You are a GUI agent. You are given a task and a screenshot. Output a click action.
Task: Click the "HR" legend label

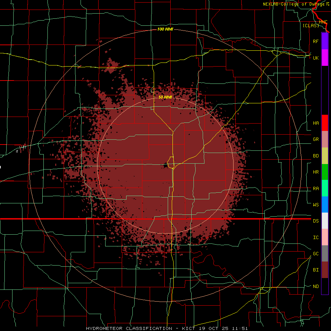click(316, 172)
